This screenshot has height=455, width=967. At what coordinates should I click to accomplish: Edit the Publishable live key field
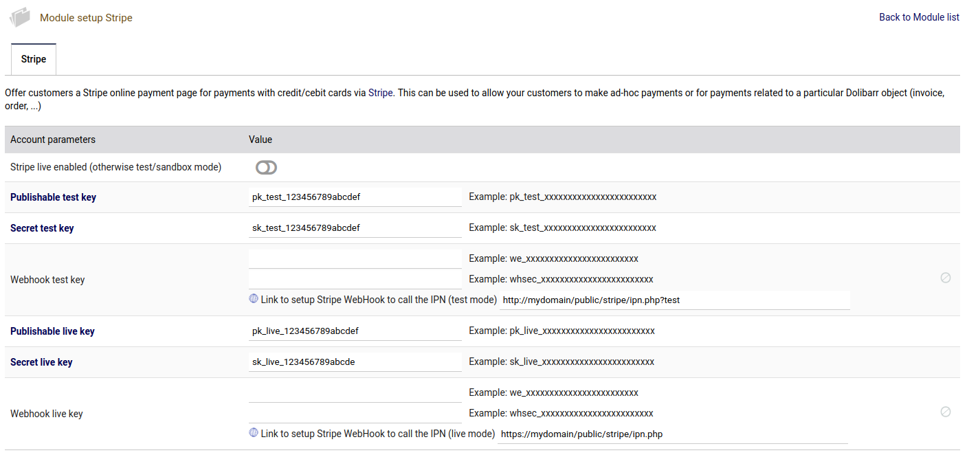pos(355,331)
